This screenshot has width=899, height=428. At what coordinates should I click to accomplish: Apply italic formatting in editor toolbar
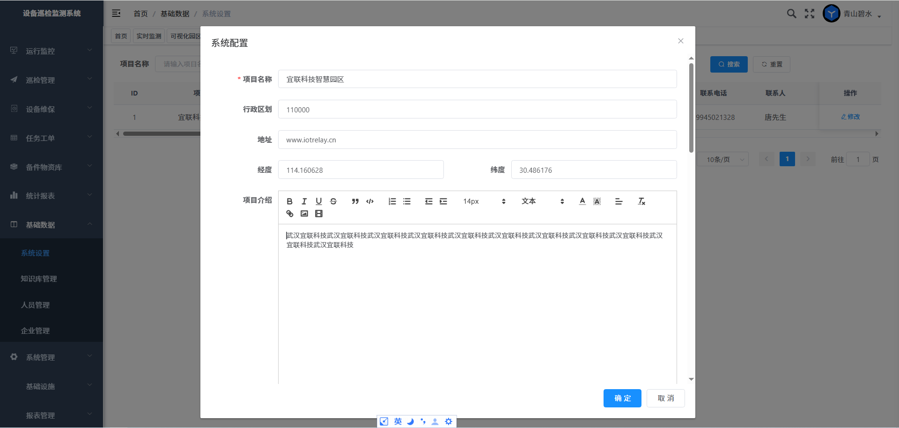(x=304, y=201)
